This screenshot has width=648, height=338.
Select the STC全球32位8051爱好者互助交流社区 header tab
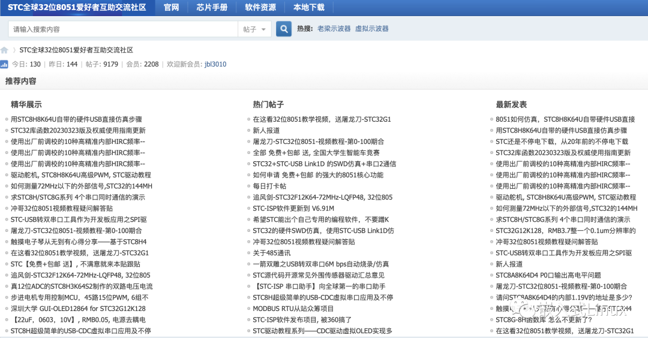[x=77, y=7]
